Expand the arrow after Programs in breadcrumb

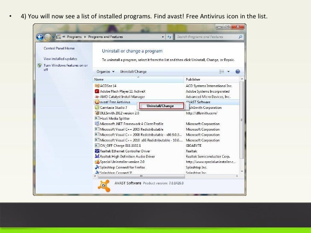pyautogui.click(x=85, y=37)
